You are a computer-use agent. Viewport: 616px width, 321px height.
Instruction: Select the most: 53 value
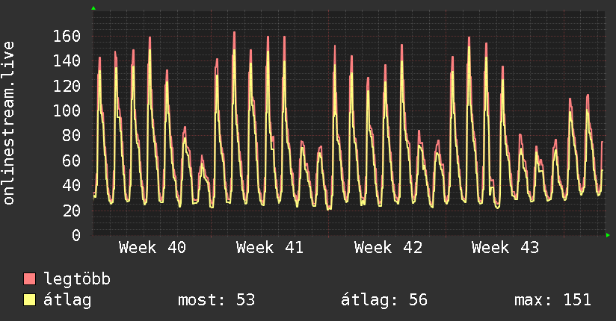click(217, 300)
